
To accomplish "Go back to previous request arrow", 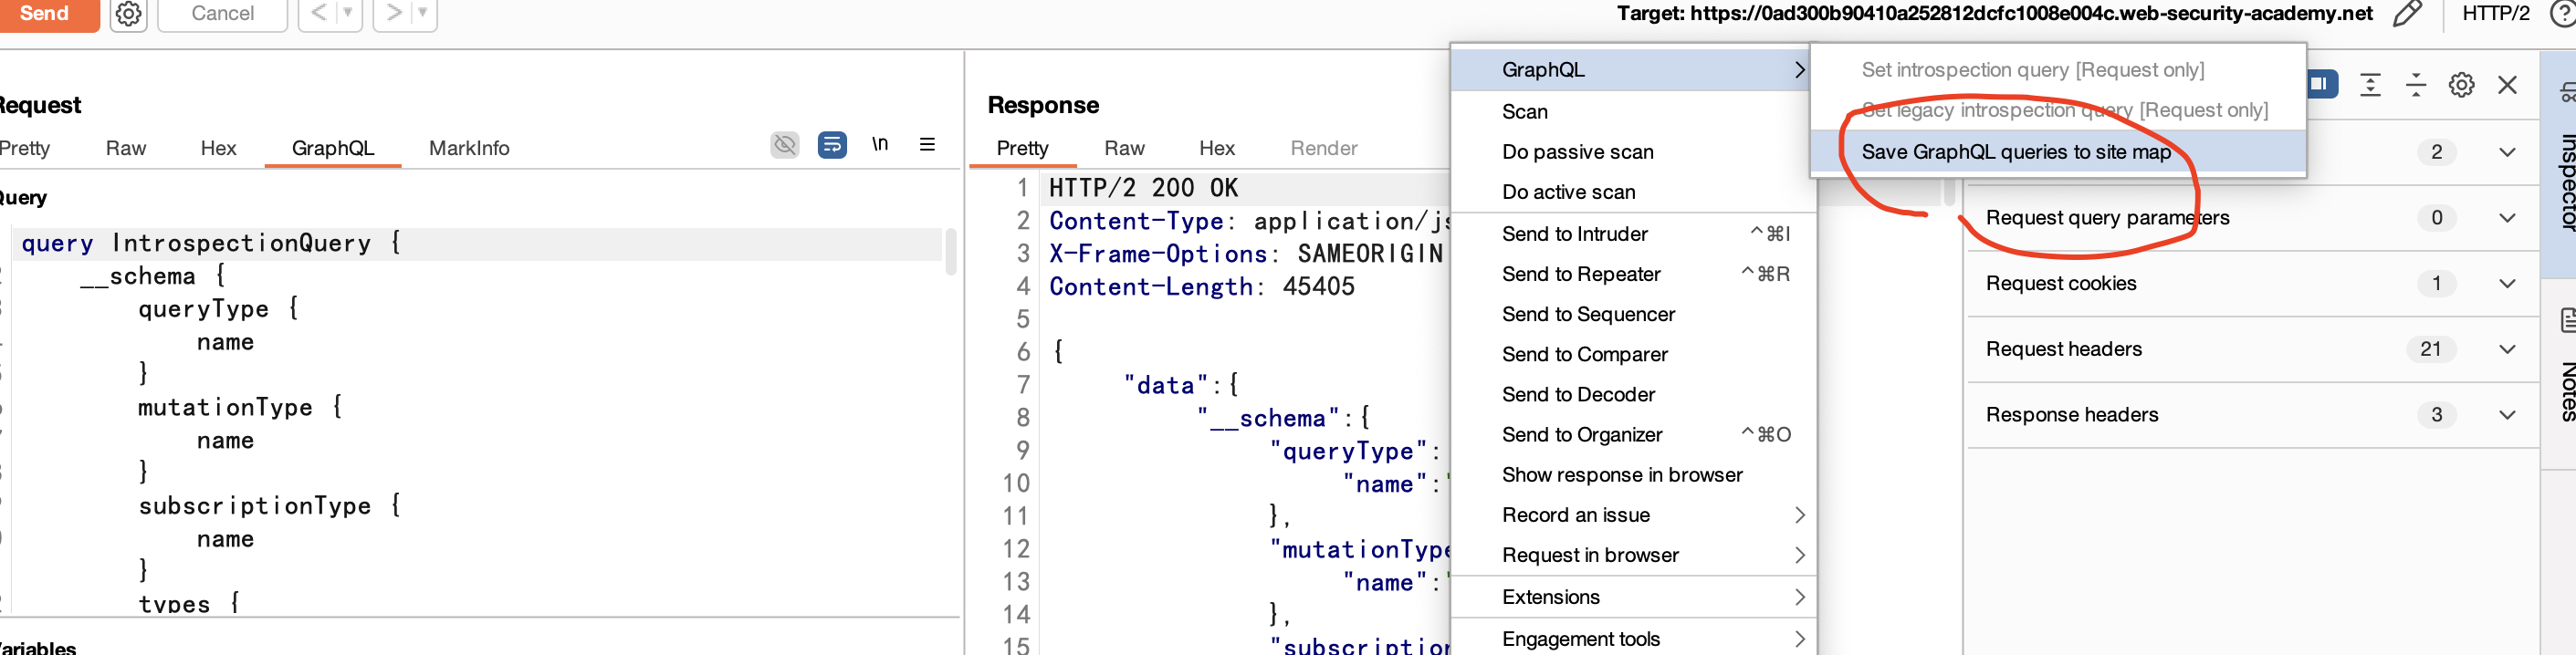I will 318,14.
